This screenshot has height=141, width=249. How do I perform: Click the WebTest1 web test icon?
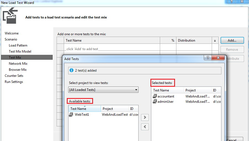71,114
